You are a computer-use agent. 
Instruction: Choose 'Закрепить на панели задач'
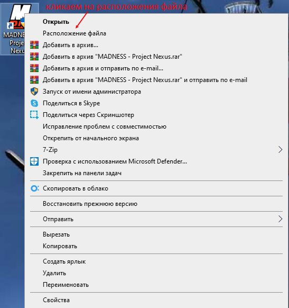point(156,173)
